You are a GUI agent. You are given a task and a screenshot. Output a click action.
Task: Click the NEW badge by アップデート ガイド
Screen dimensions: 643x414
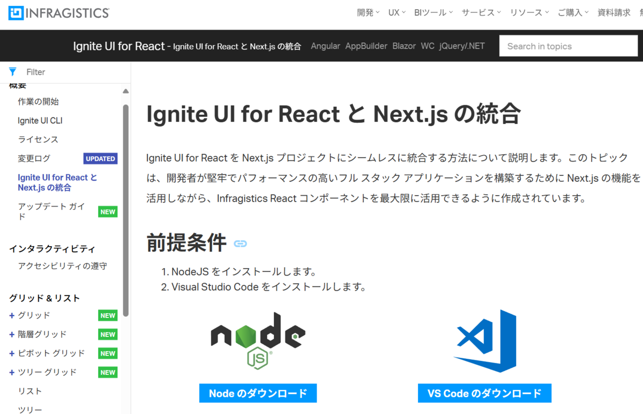click(x=108, y=212)
